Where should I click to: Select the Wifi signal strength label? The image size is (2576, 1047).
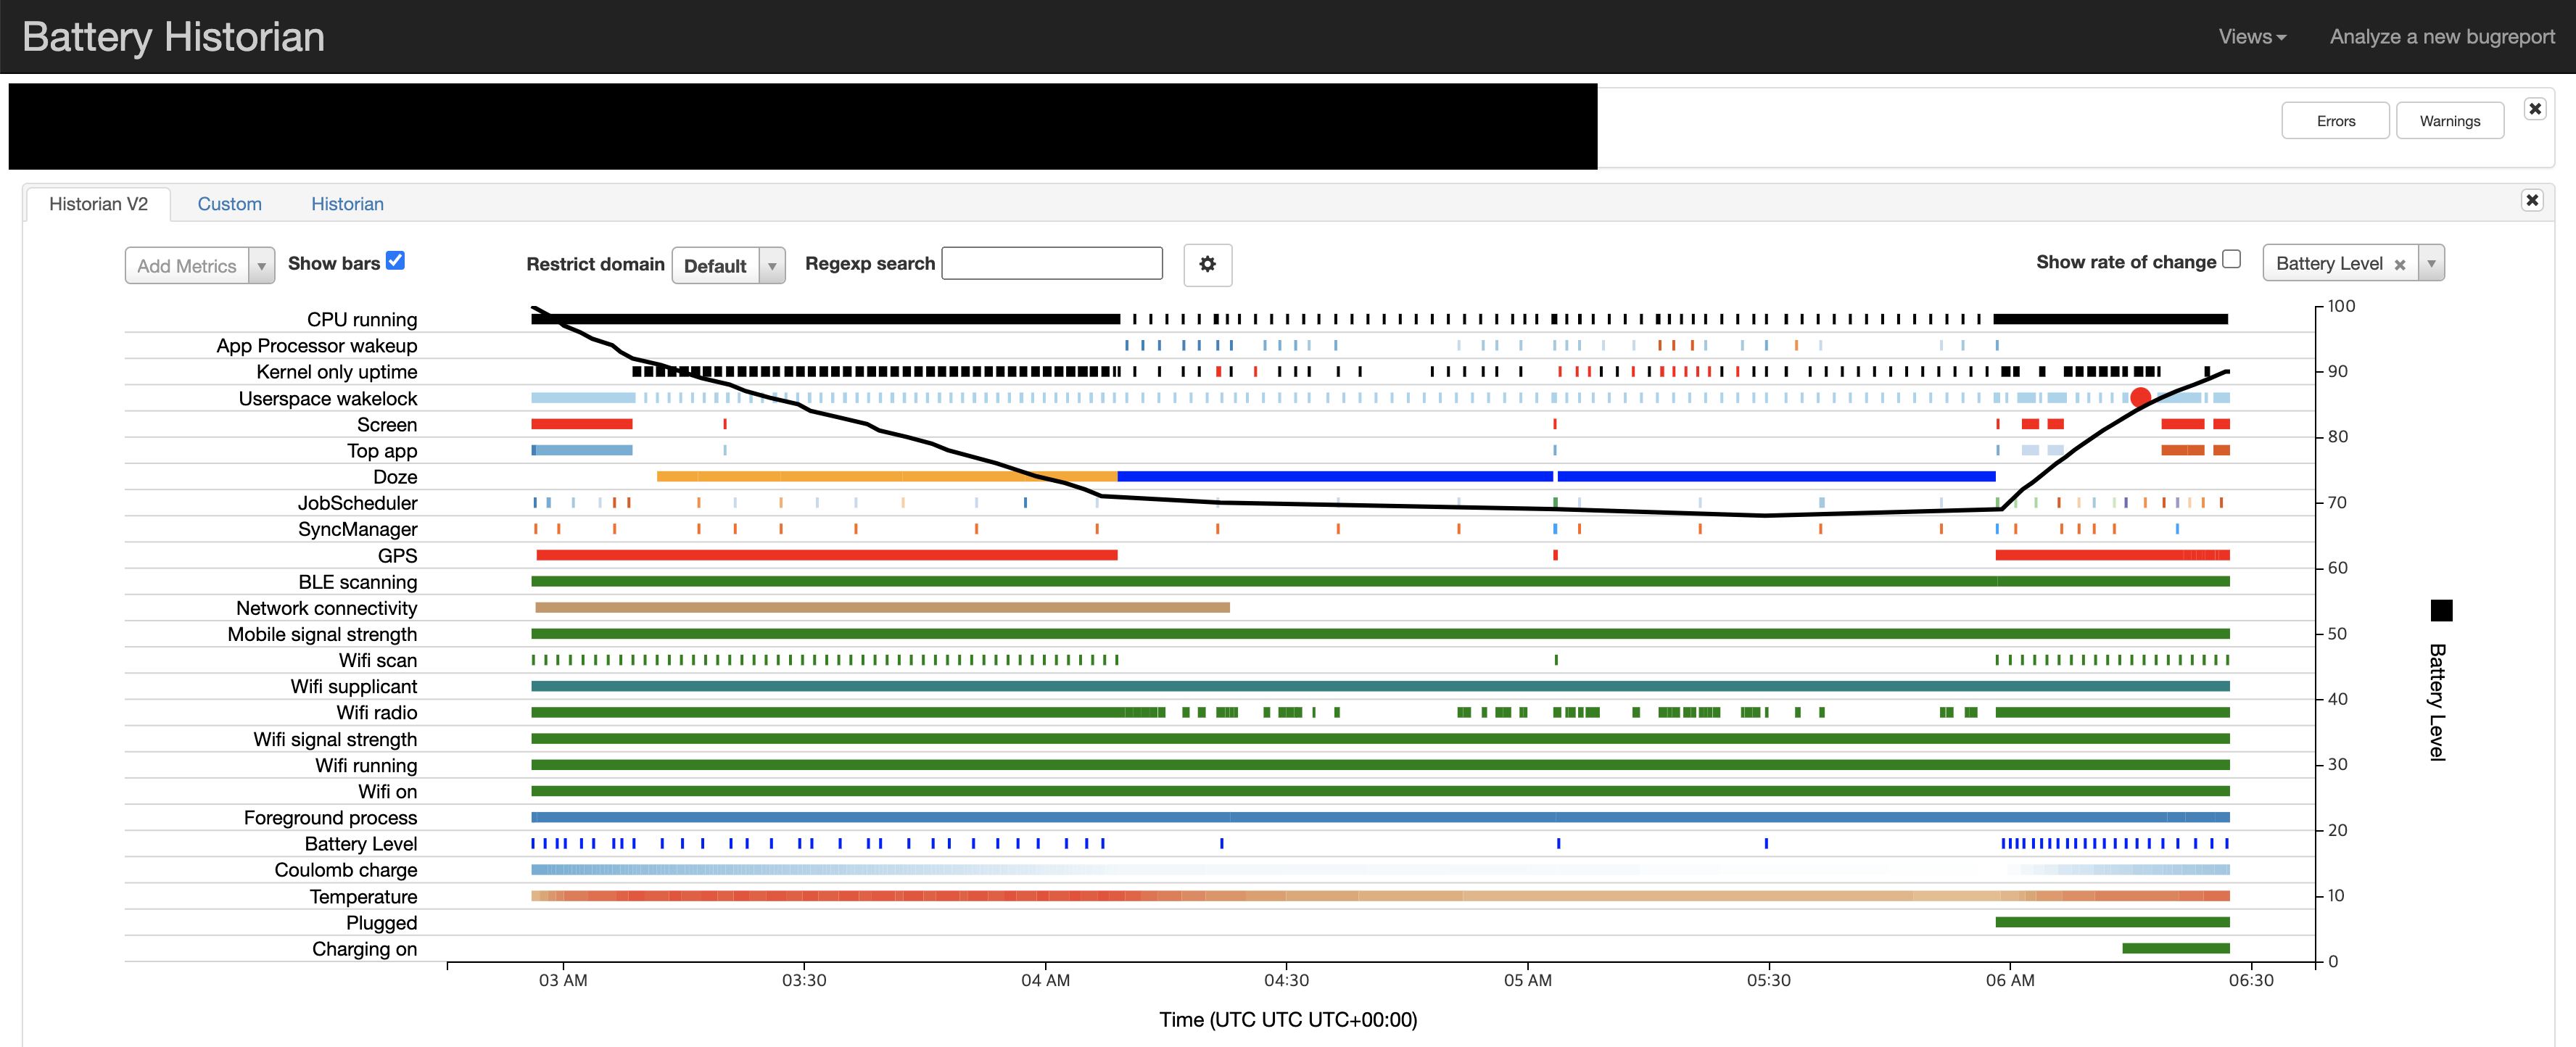point(335,739)
